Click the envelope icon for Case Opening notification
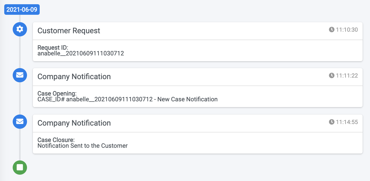This screenshot has height=181, width=370. tap(20, 75)
